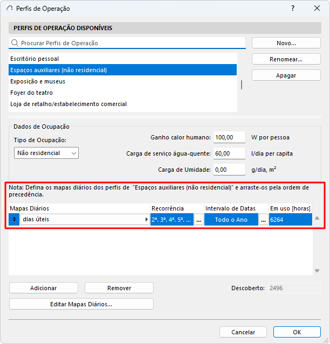Focus the Procurar Perfis de Operação search field
The height and width of the screenshot is (344, 330).
(127, 43)
